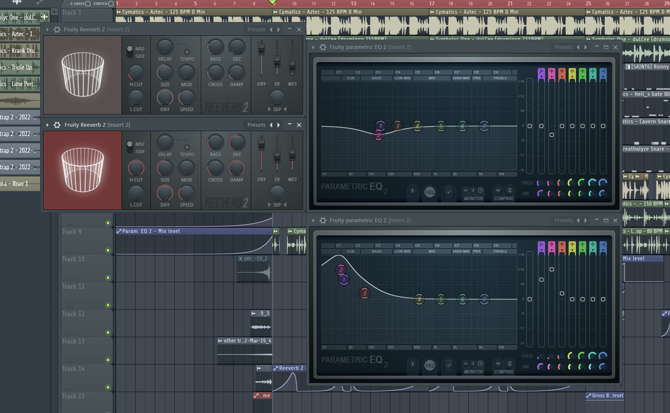This screenshot has height=413, width=670.
Task: Click ER fader in upper Reeverb 2
Action: (x=277, y=61)
